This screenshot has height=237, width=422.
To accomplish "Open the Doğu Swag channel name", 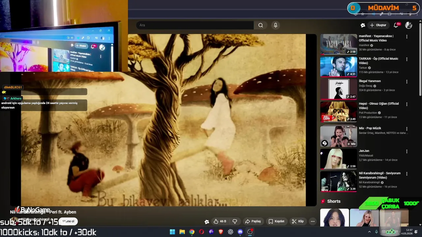I will click(366, 86).
